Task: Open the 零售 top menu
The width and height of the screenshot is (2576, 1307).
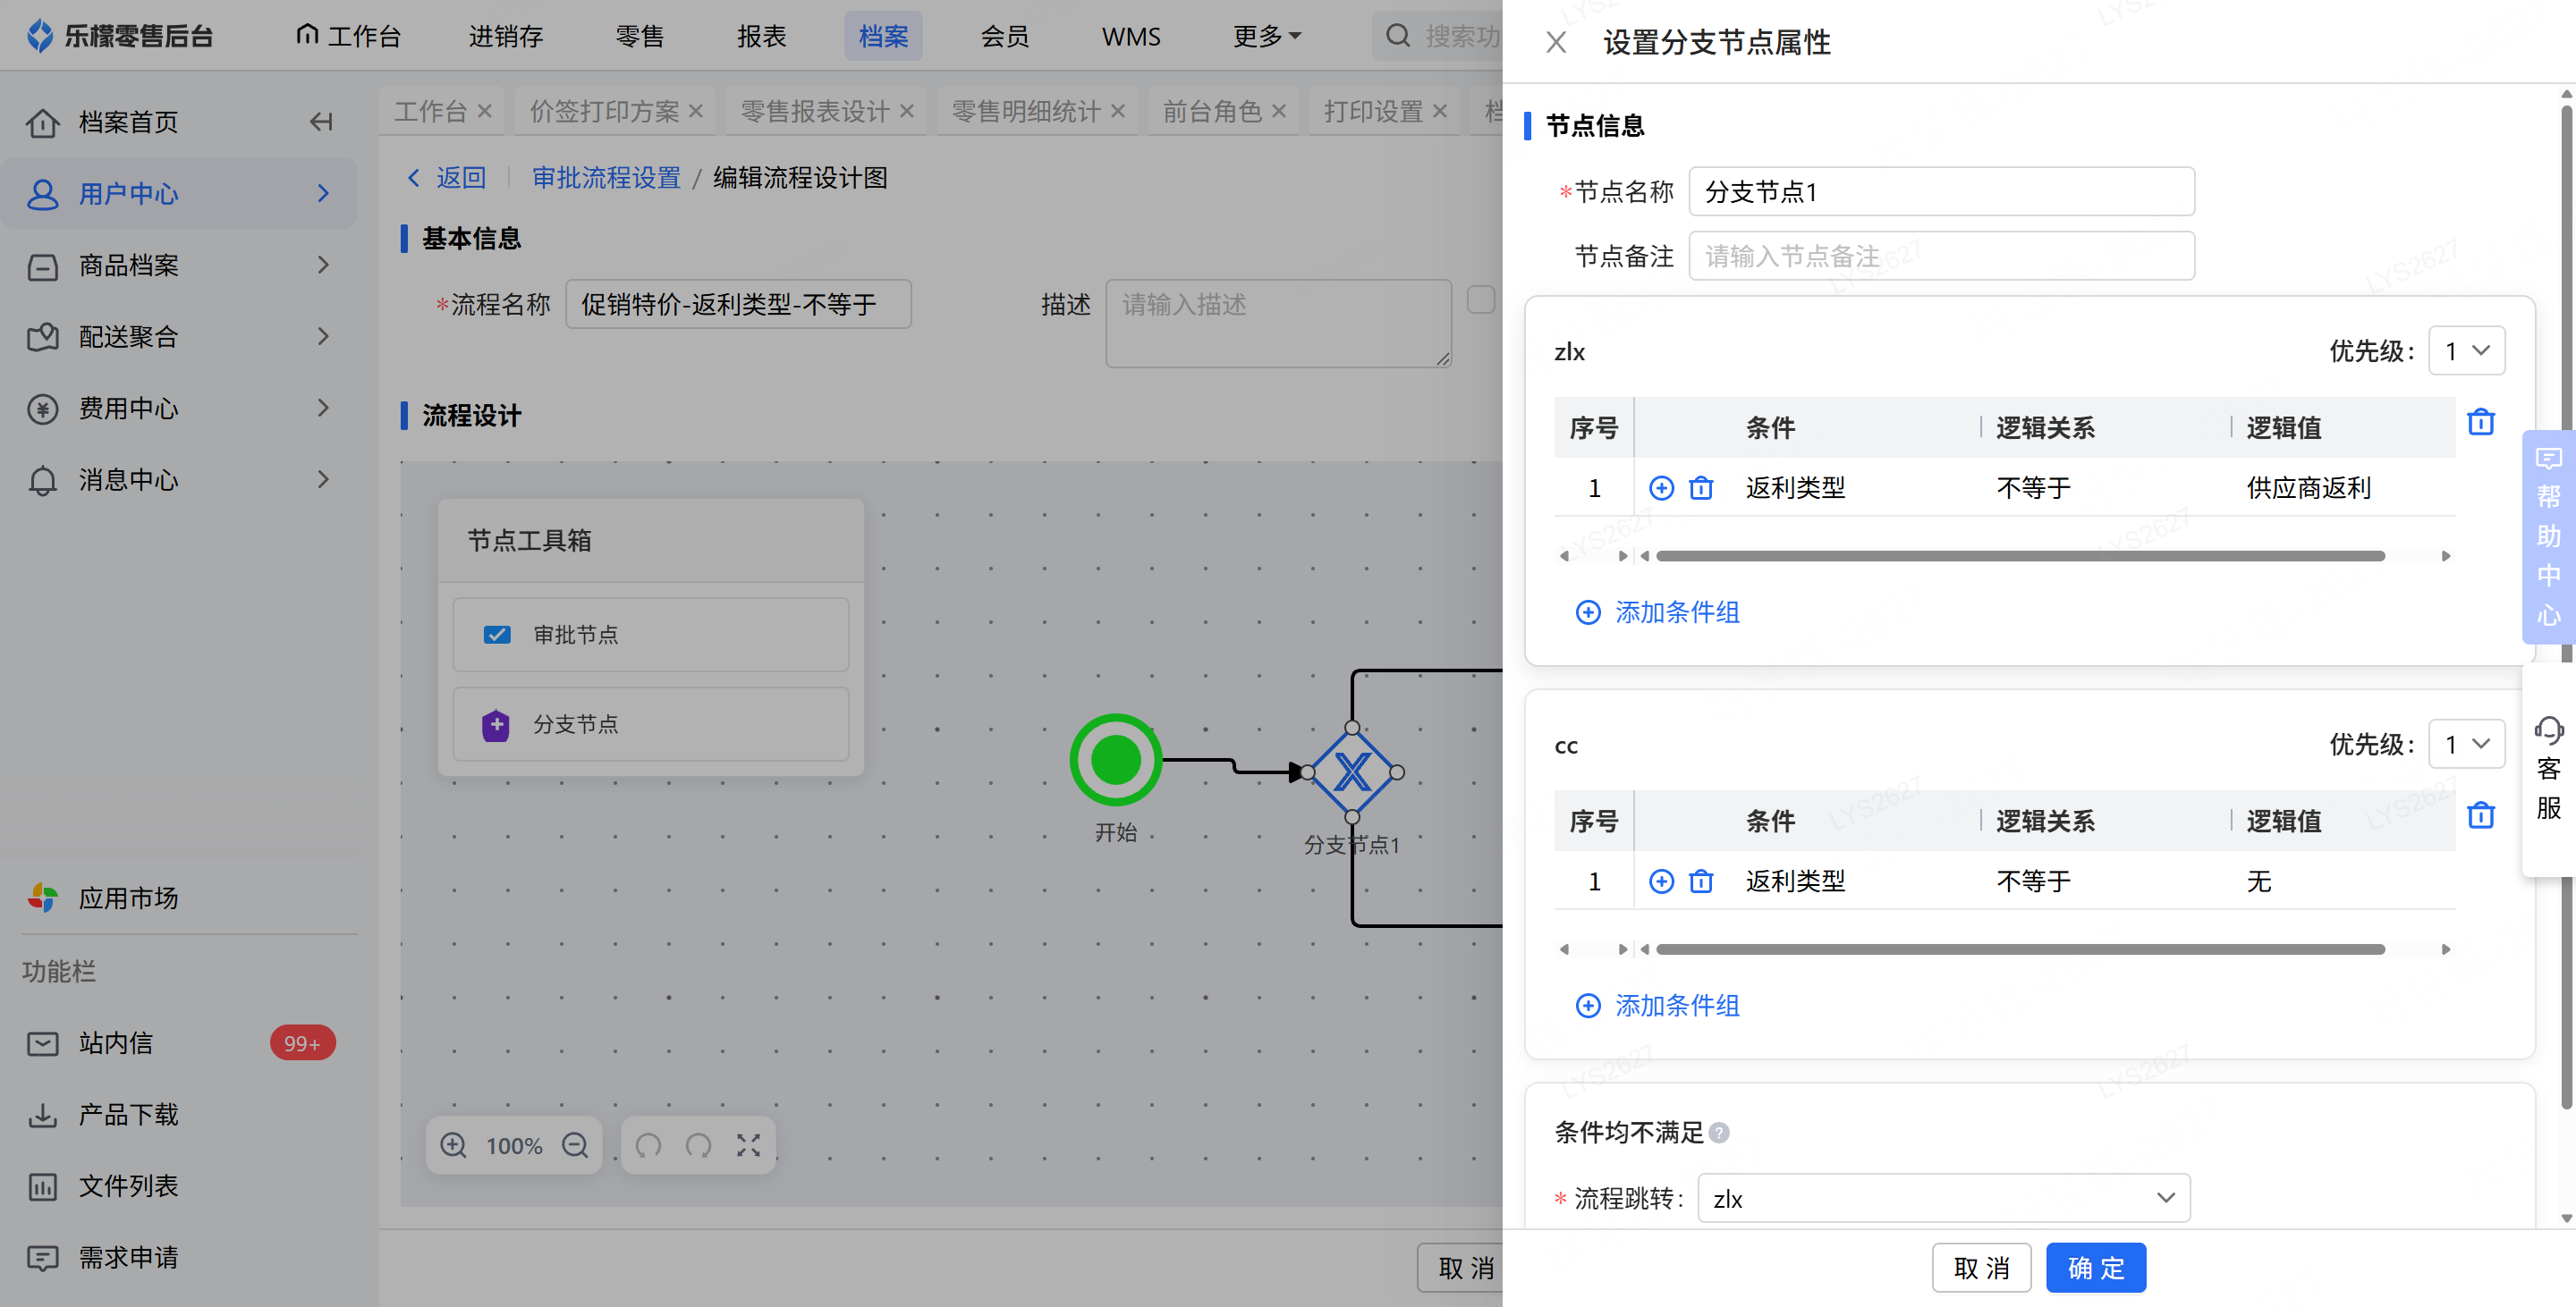Action: [640, 36]
